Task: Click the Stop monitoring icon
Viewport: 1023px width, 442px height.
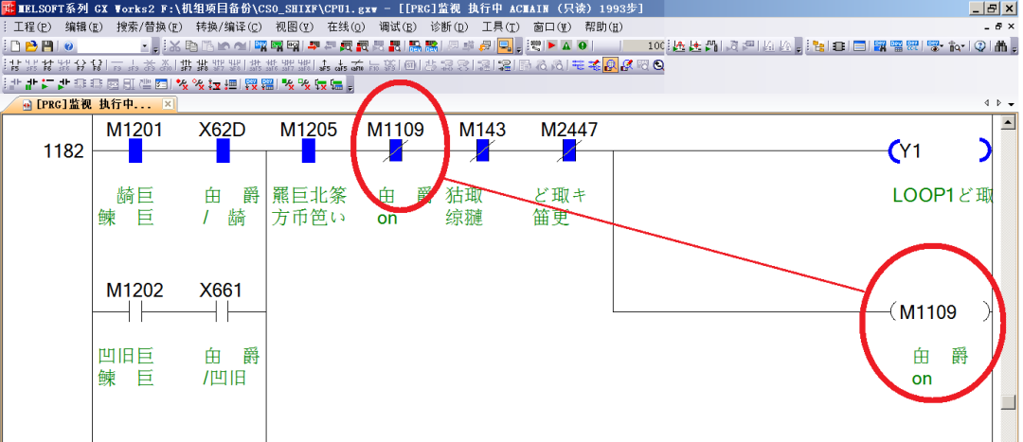Action: (362, 46)
